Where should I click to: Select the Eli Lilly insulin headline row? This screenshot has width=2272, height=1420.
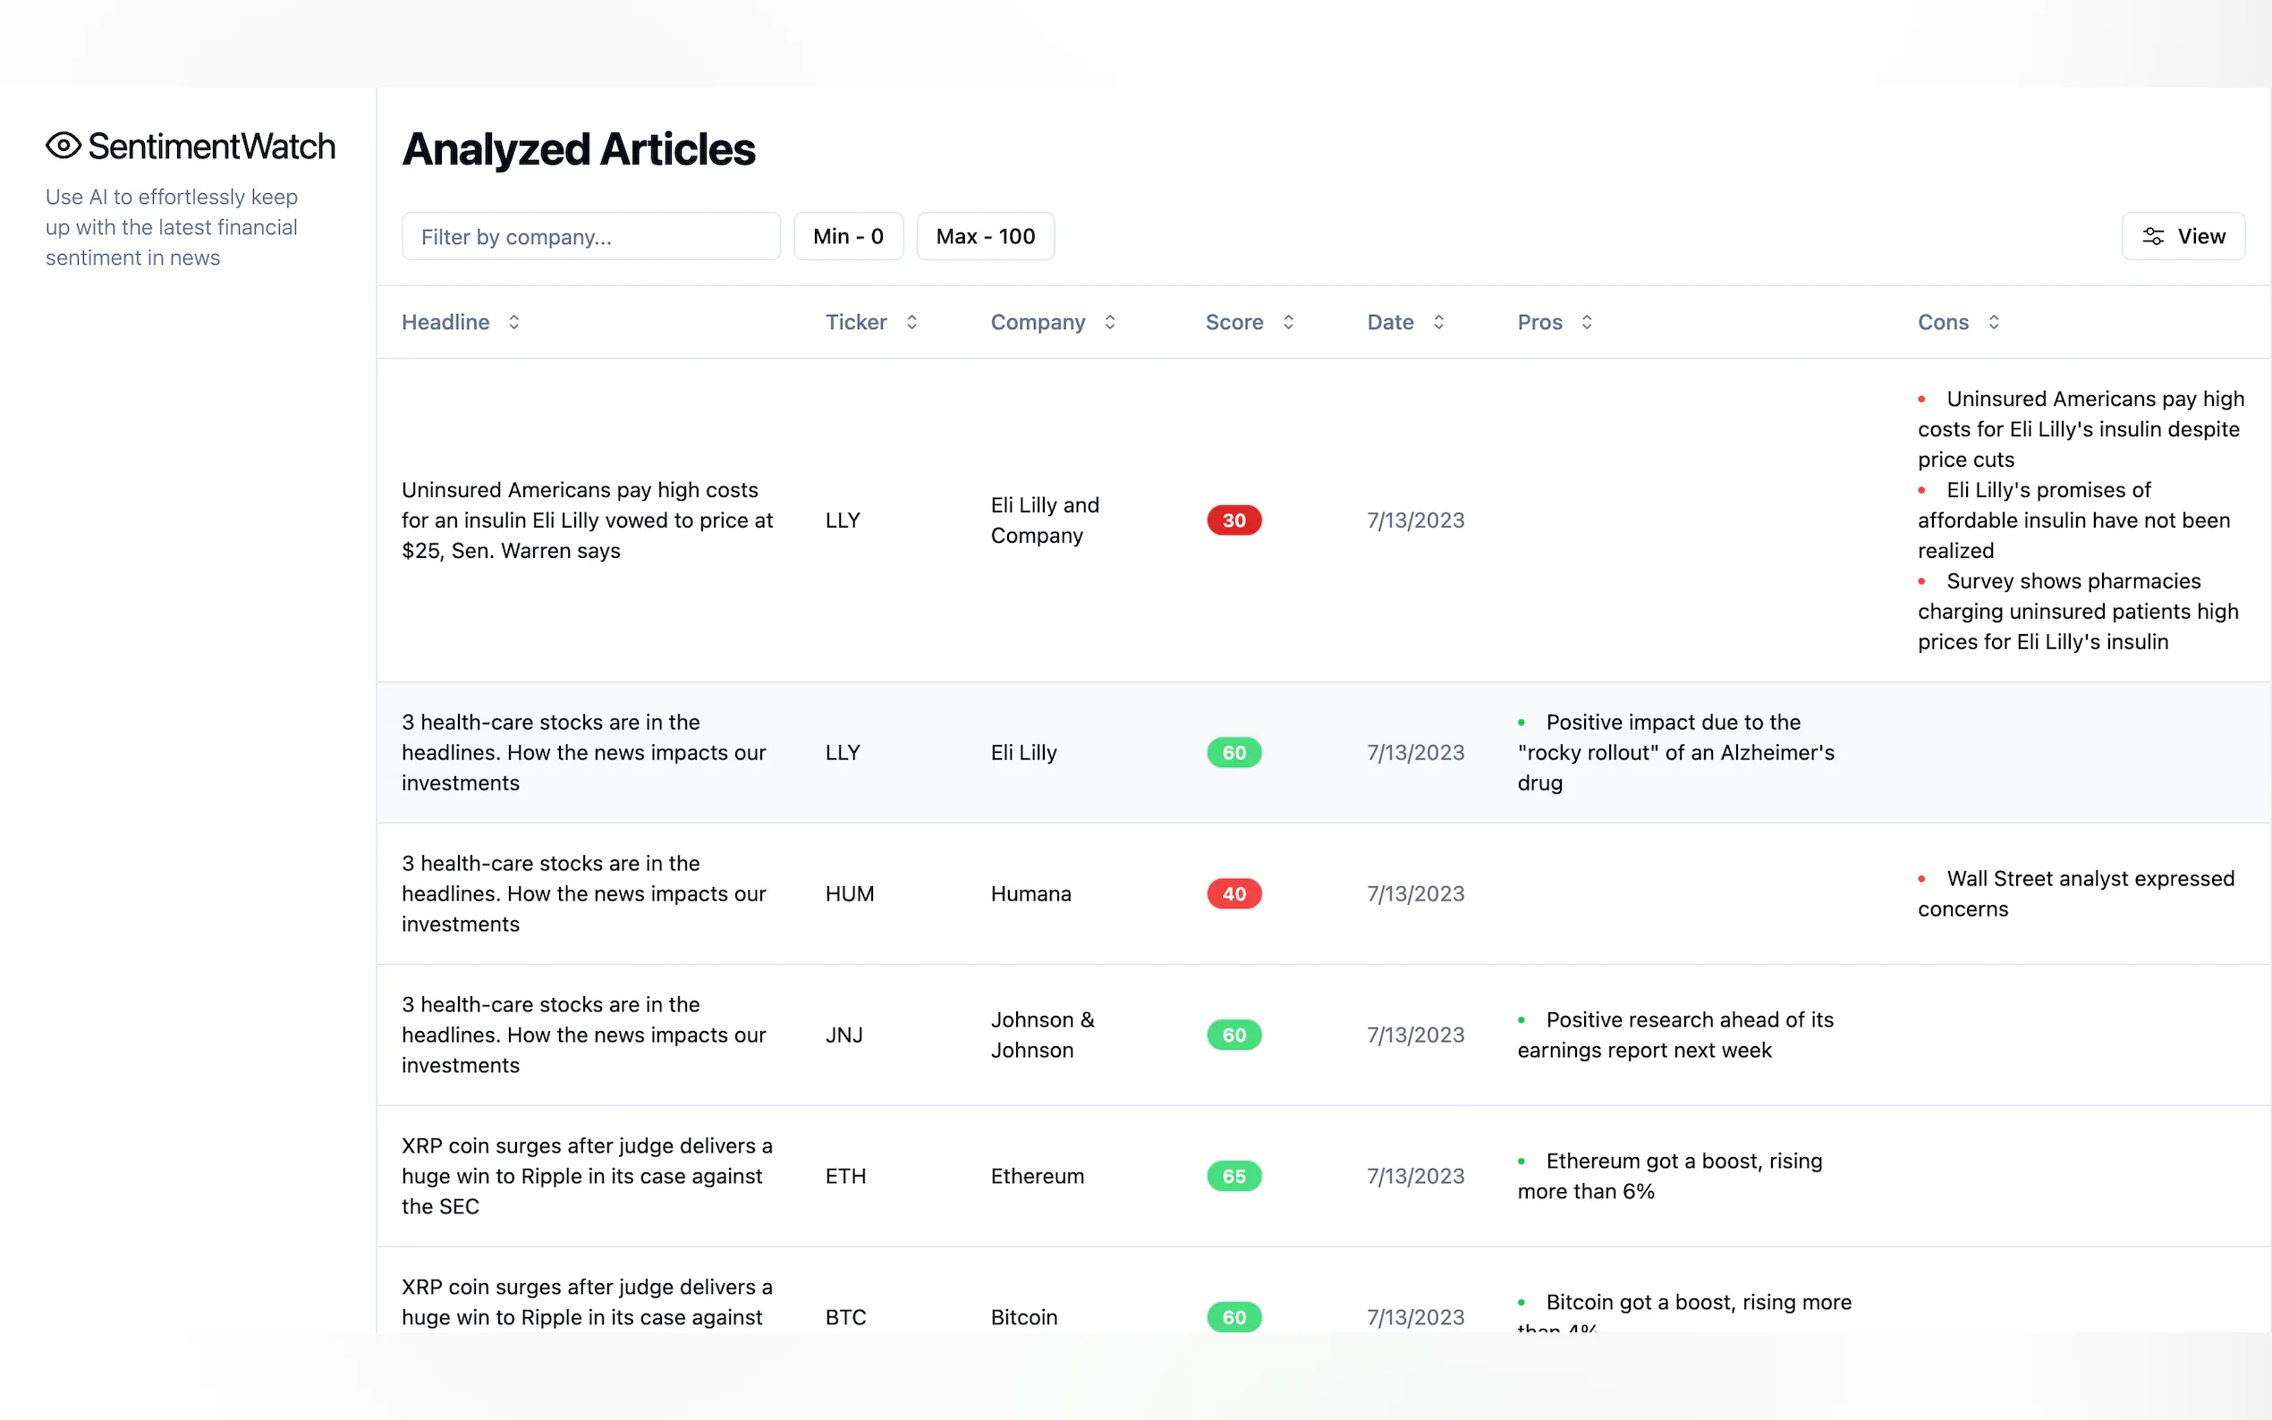(x=587, y=520)
